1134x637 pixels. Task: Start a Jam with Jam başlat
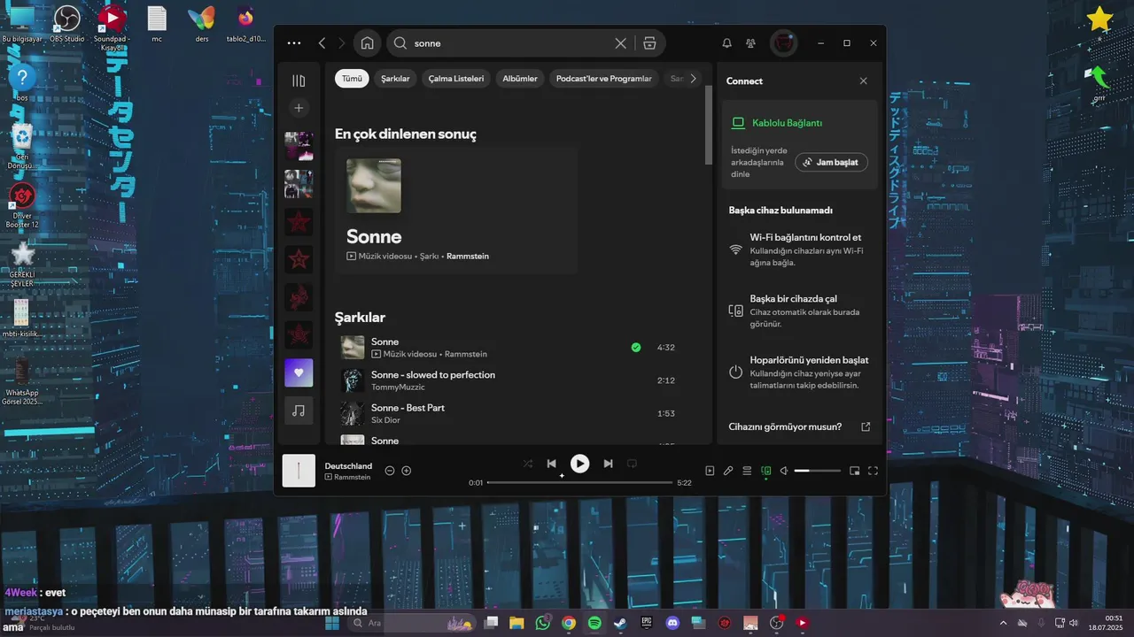[x=831, y=163]
